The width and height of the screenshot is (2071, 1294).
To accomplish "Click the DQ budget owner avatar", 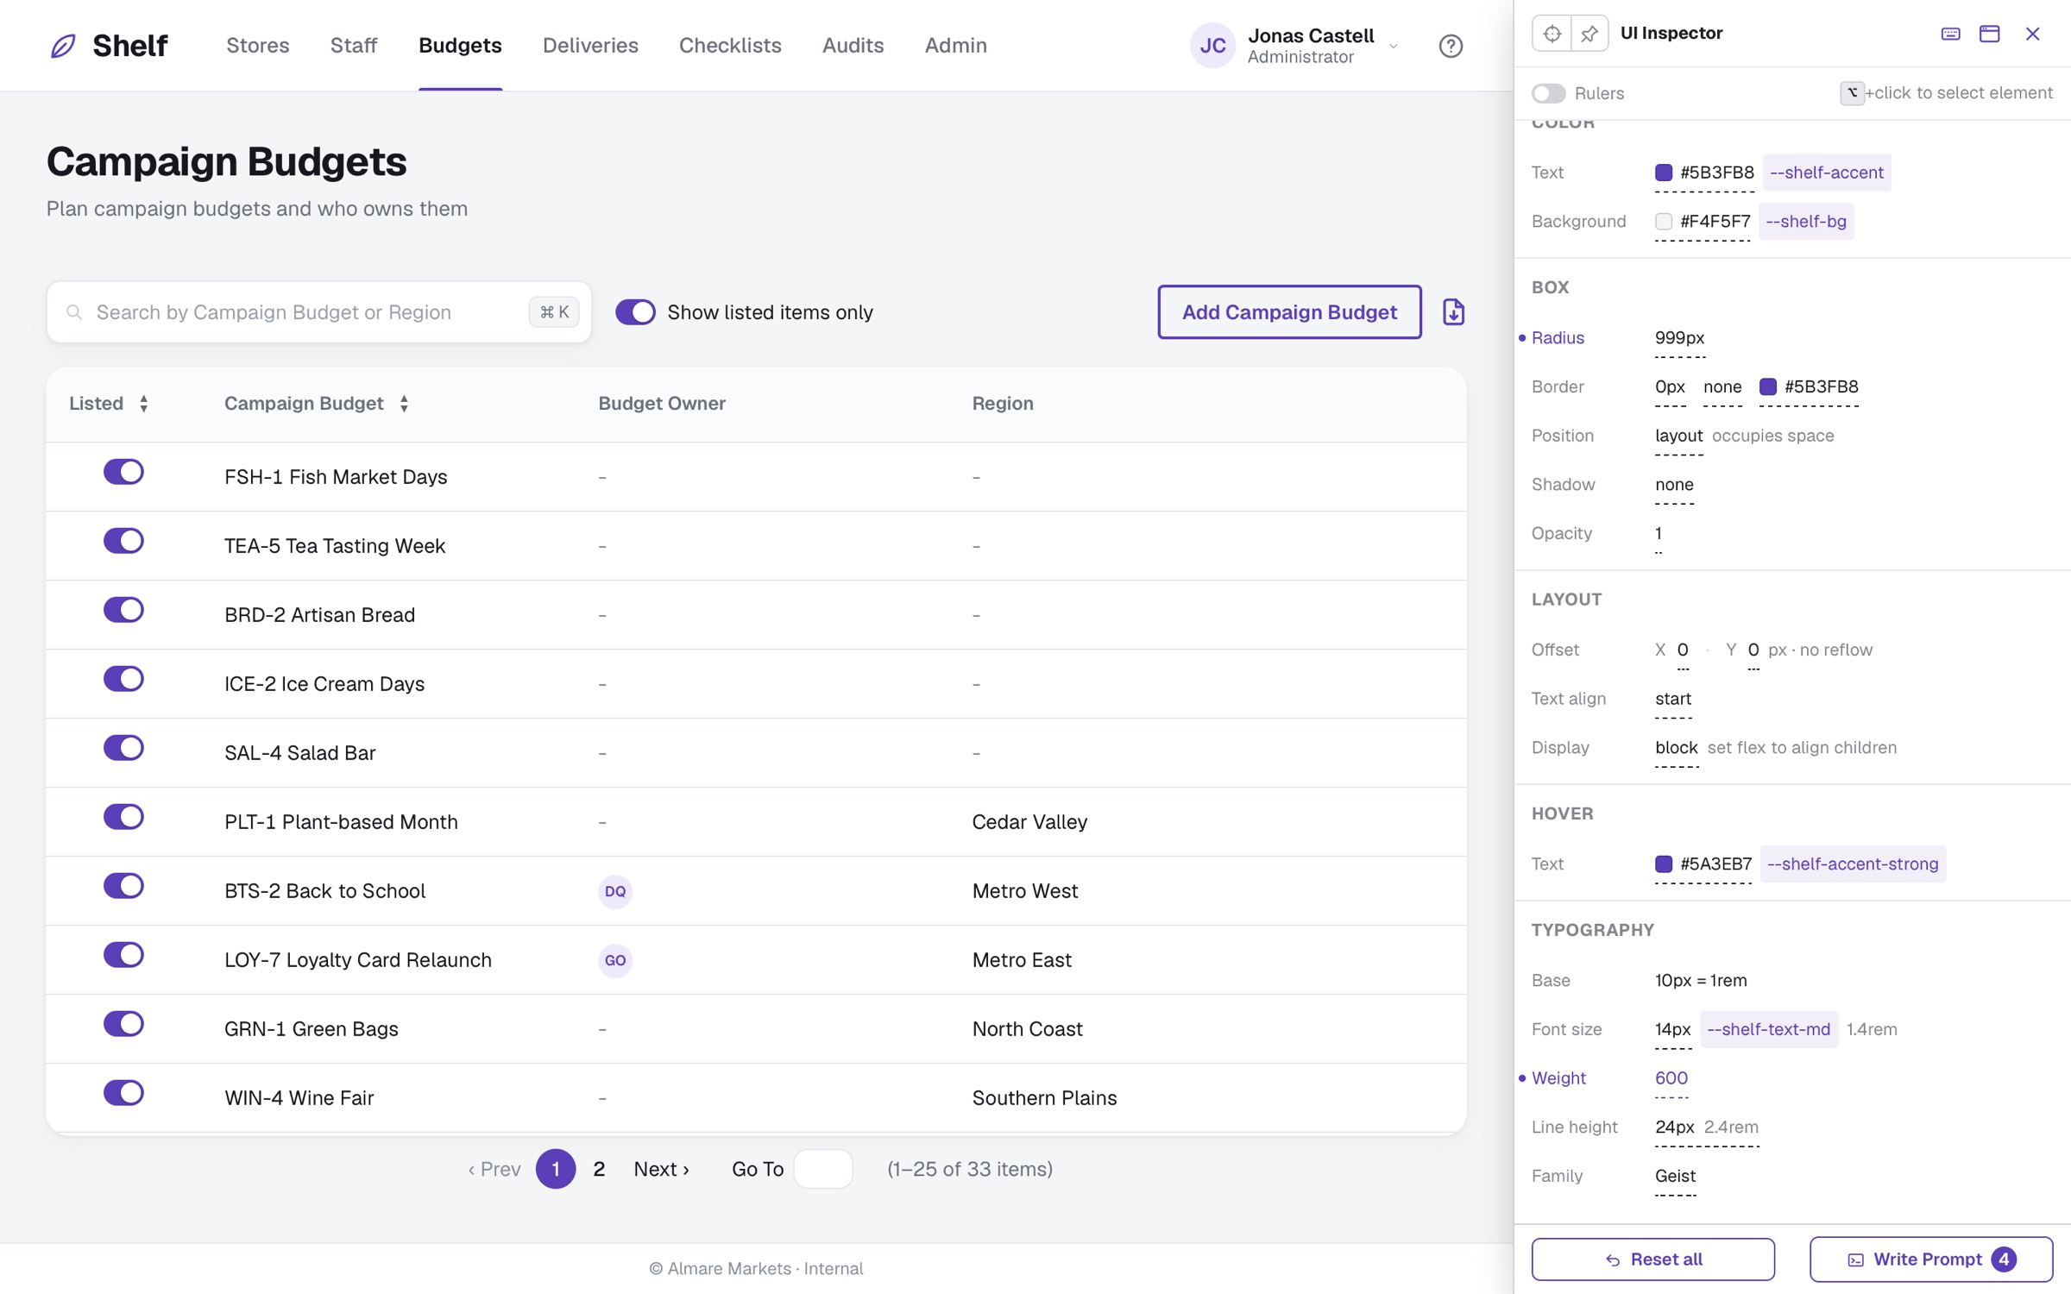I will click(615, 891).
